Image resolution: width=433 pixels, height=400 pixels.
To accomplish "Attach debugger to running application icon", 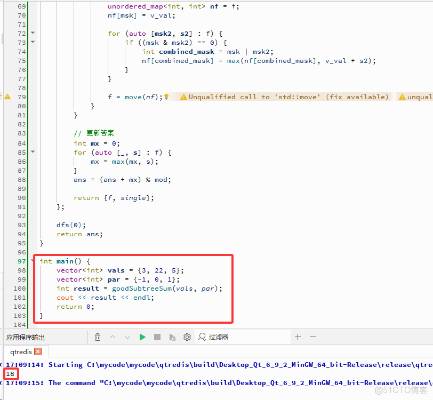I will coord(172,337).
